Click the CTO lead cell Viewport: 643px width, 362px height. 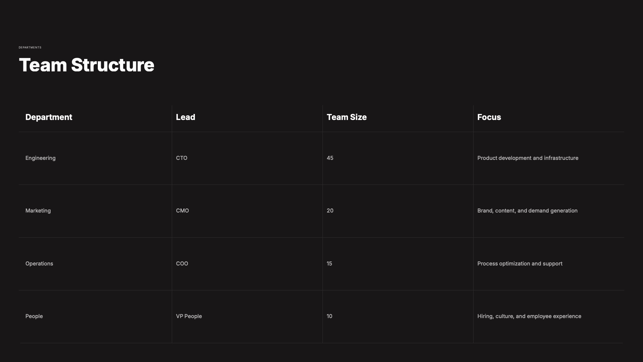pyautogui.click(x=182, y=158)
